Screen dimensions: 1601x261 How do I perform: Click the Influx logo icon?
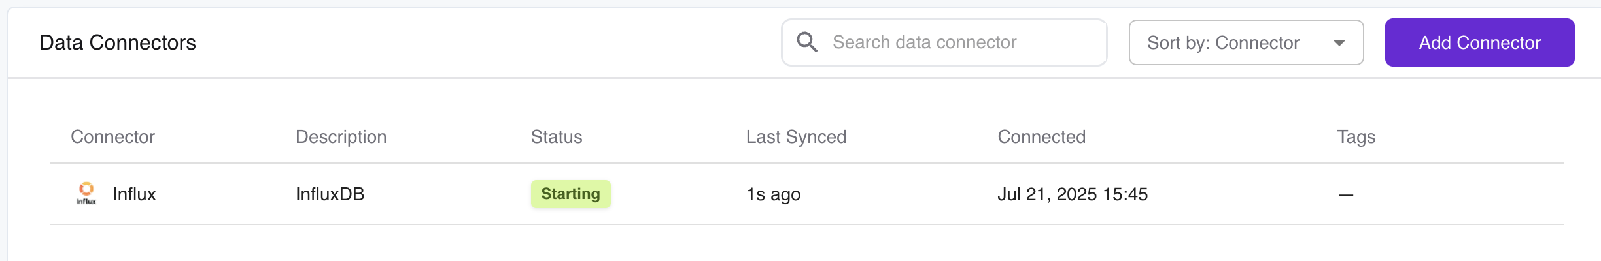click(x=86, y=193)
